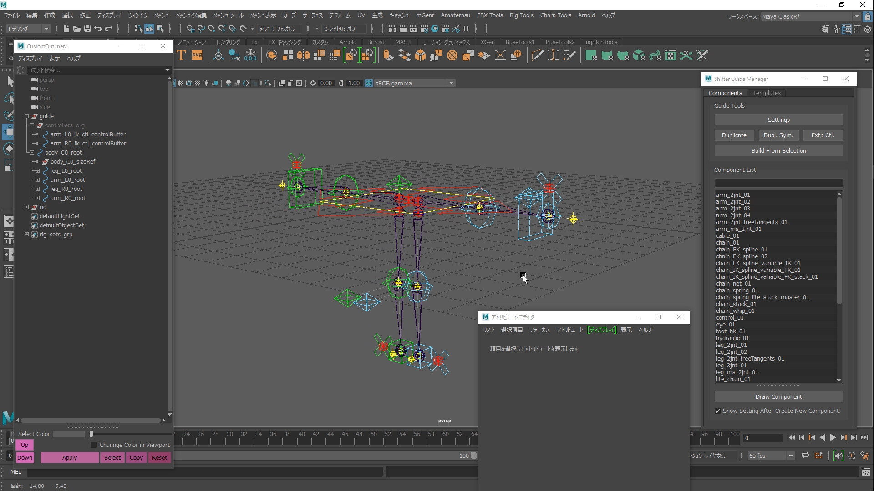Click the Combine meshes shelf icon
The height and width of the screenshot is (491, 874).
272,55
